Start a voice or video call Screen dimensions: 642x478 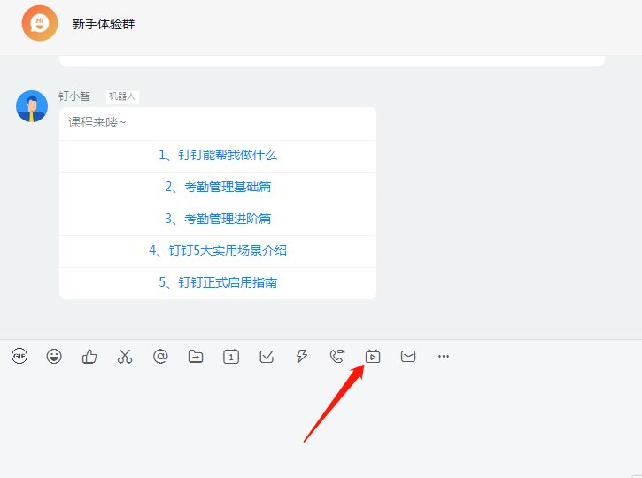coord(337,356)
